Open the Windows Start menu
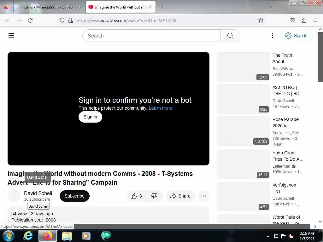This screenshot has width=323, height=242. click(8, 236)
